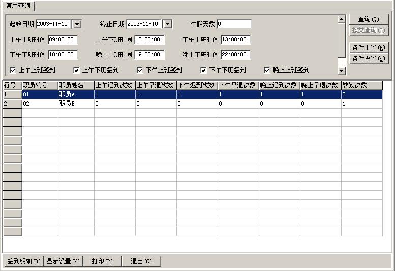Click the 打印(P) print button
Screen dimensions: 395x271
pos(102,261)
